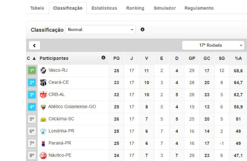This screenshot has height=161, width=247.
Task: Click the Ceará-CE team crest icon
Action: pyautogui.click(x=43, y=83)
